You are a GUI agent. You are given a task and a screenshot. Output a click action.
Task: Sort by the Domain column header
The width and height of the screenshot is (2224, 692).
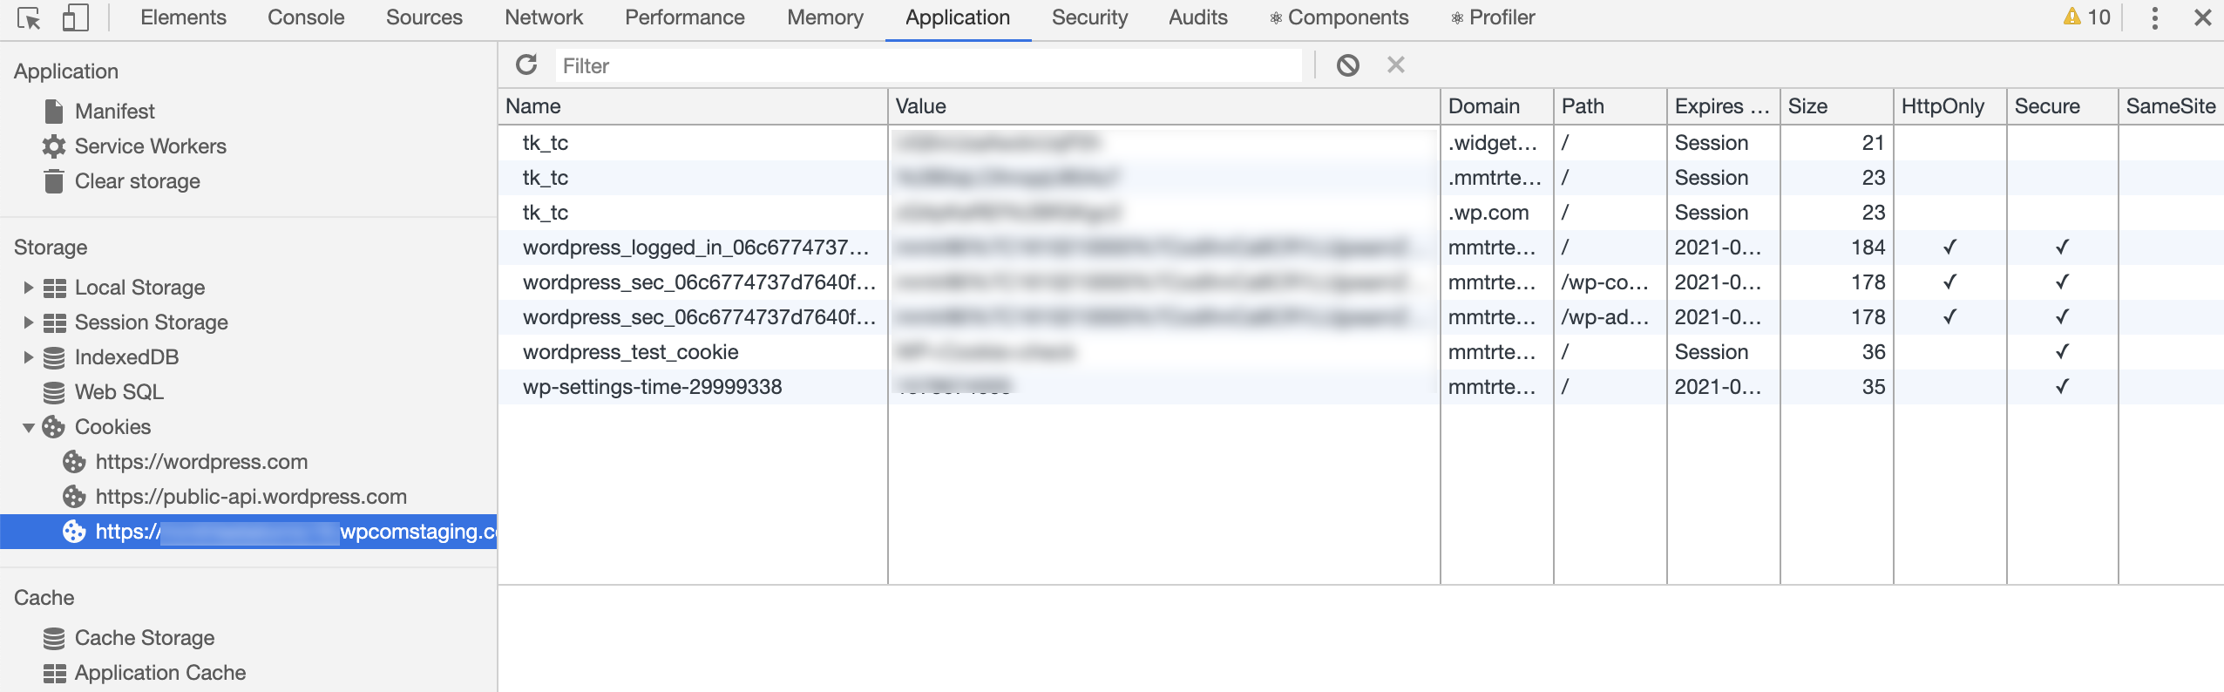[1497, 106]
